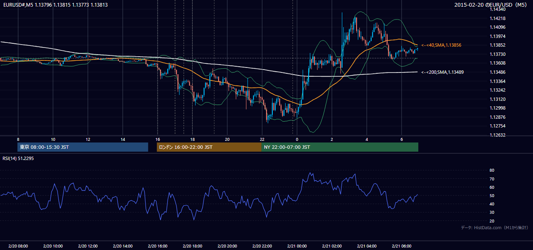Screen dimensions: 533x250
Task: Click price level 1.12876 on the axis
Action: (x=497, y=117)
